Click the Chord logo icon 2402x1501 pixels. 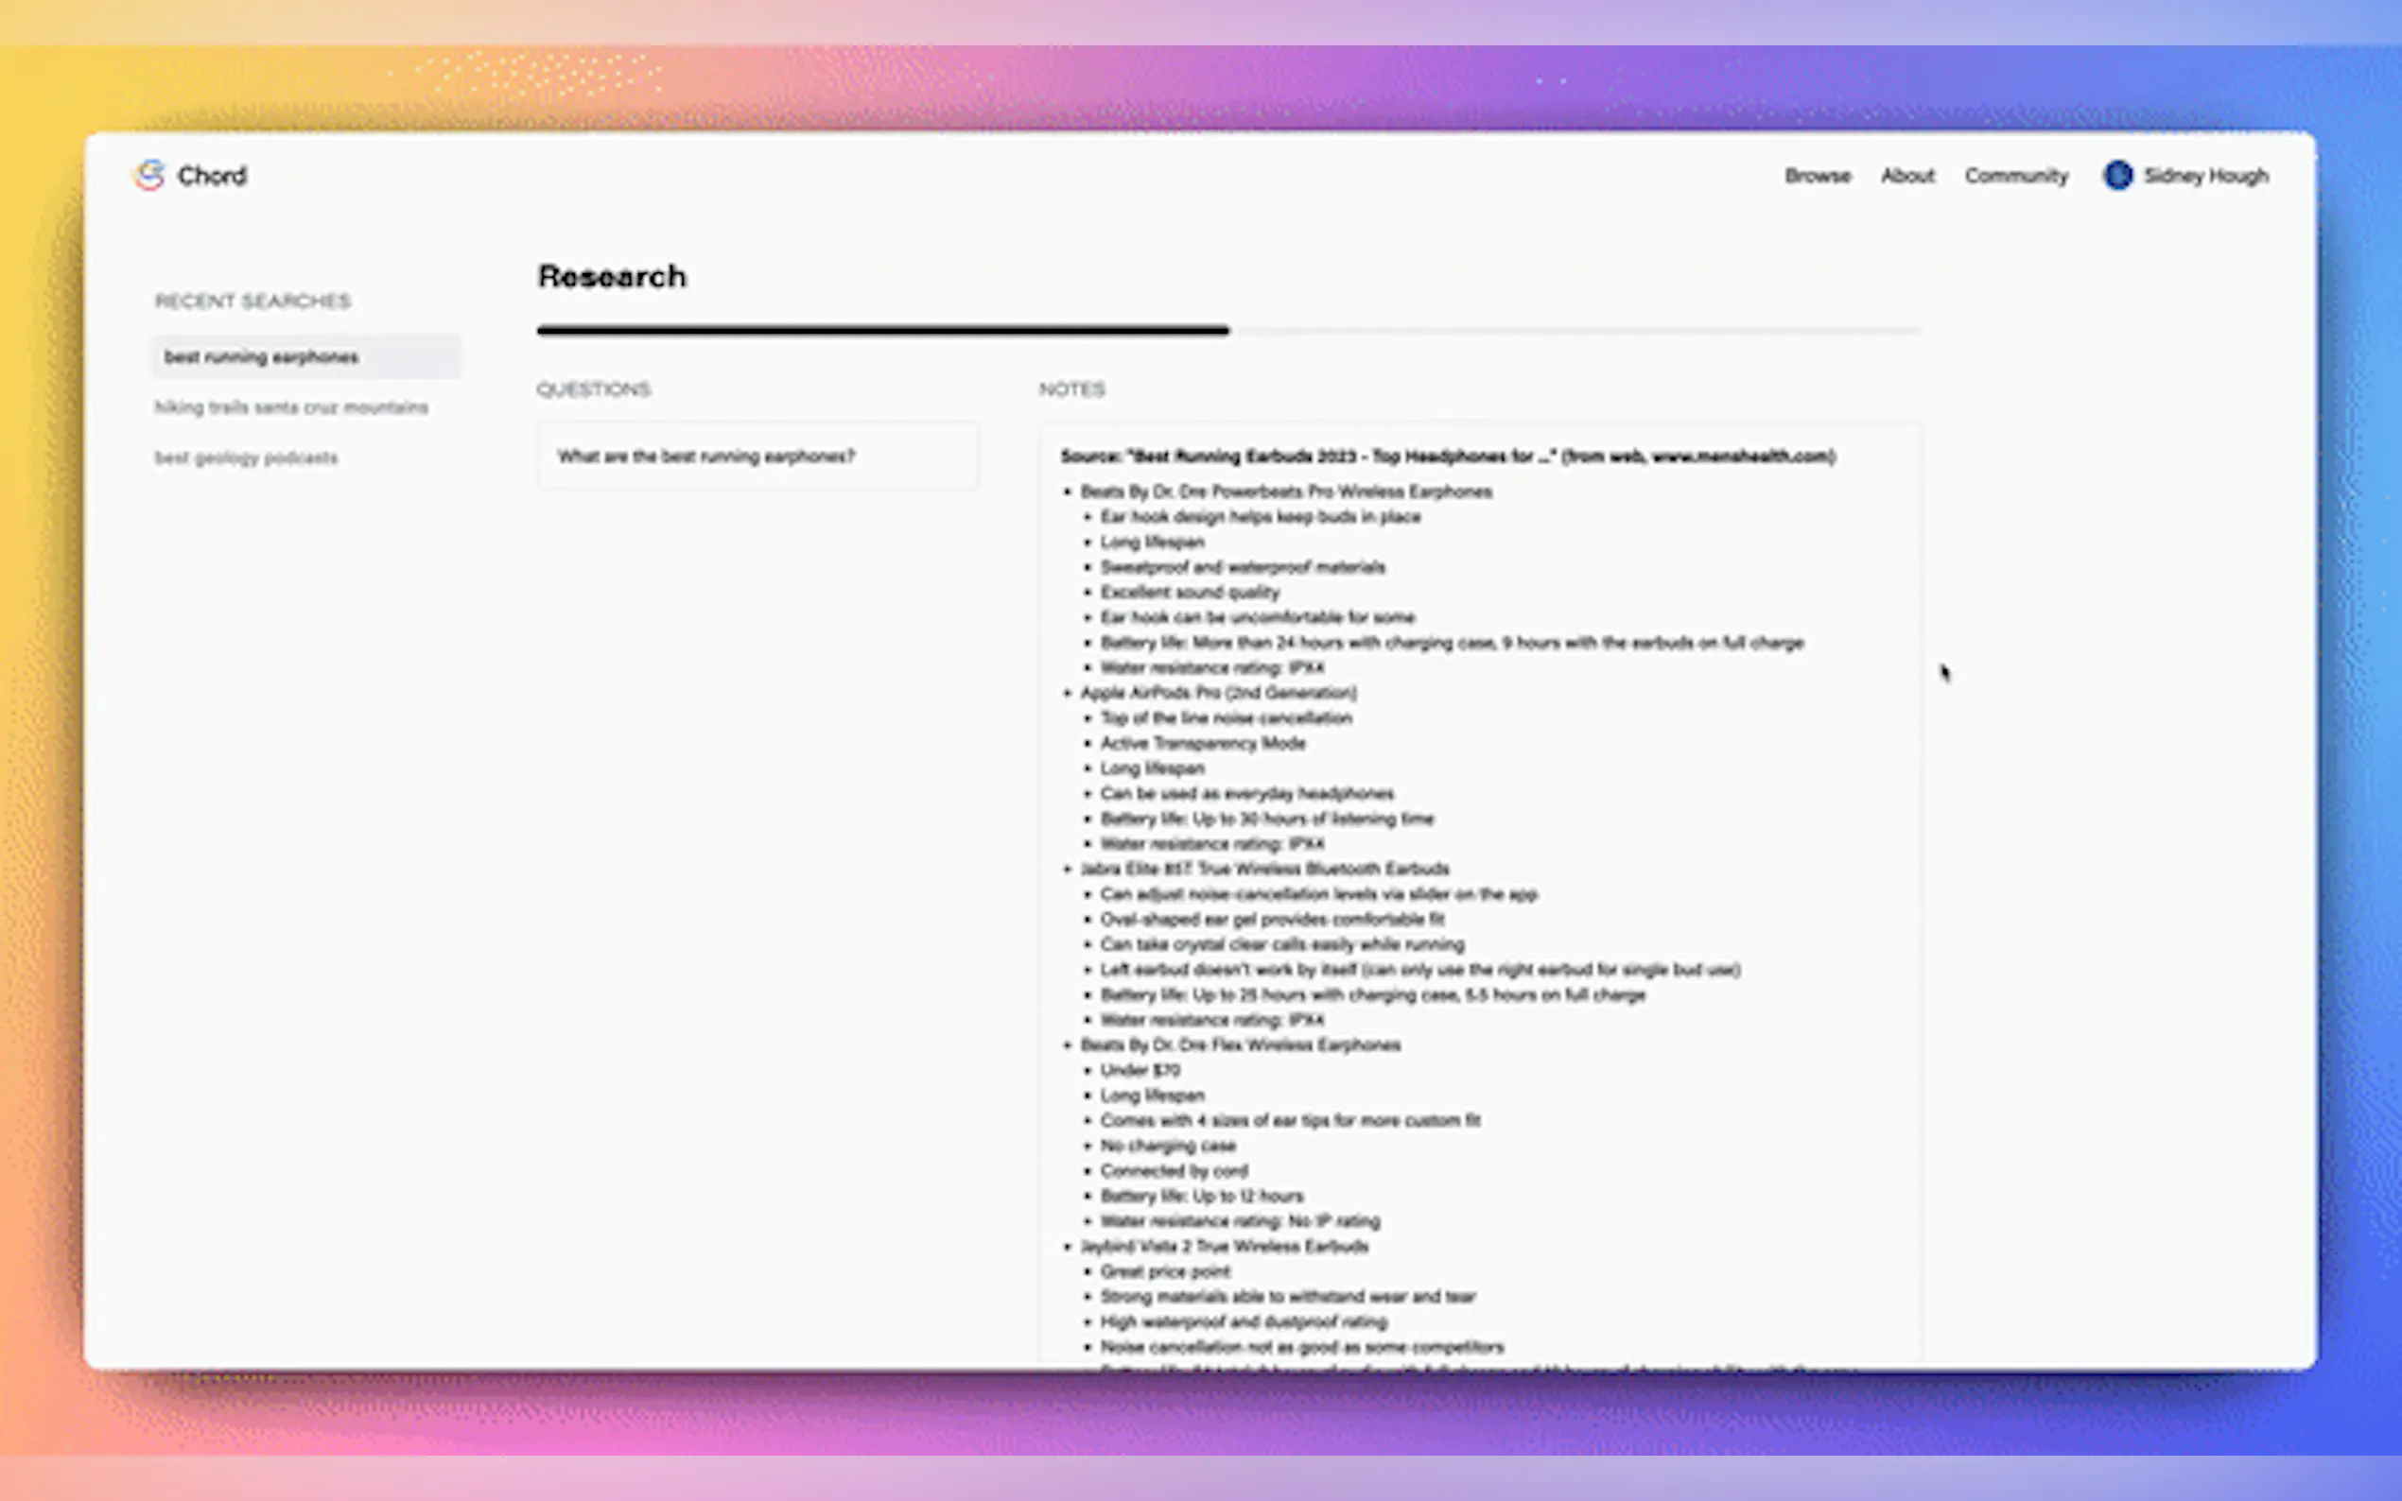(149, 176)
